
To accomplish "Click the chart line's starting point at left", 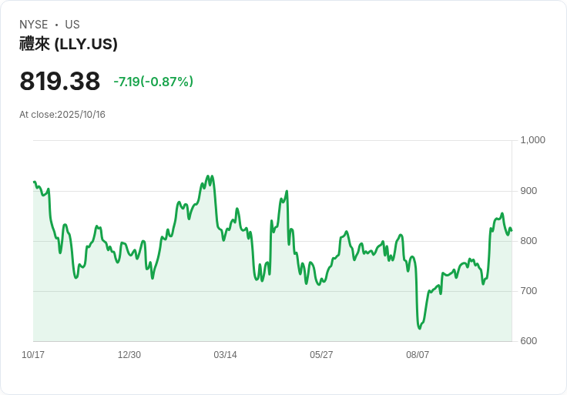I will pos(34,182).
